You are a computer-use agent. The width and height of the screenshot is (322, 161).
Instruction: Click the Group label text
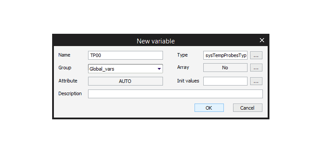65,68
